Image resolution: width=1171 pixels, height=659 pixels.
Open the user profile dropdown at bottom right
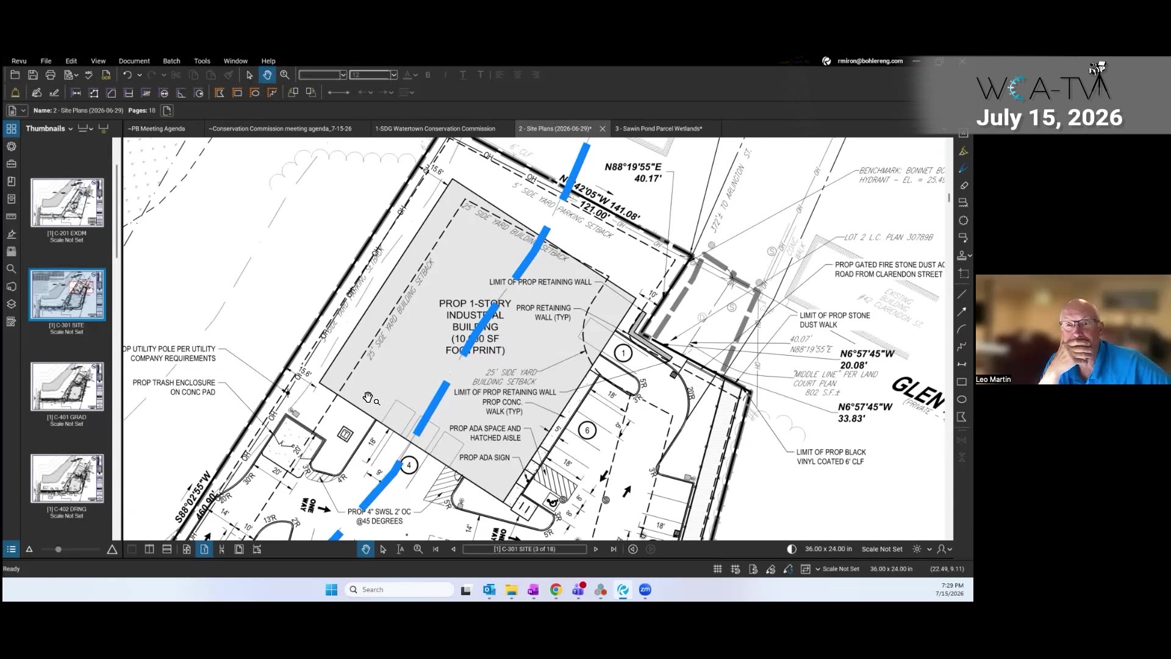tap(945, 550)
